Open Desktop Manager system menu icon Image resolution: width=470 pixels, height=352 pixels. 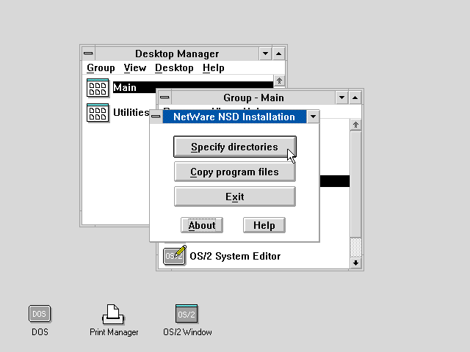[x=88, y=54]
